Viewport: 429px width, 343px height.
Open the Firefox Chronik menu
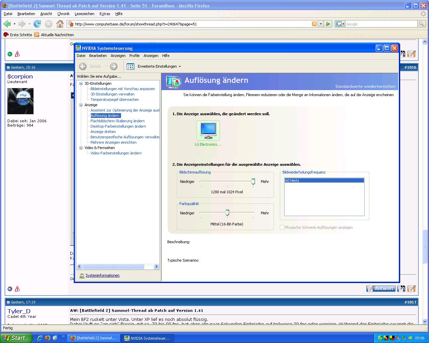pyautogui.click(x=63, y=14)
